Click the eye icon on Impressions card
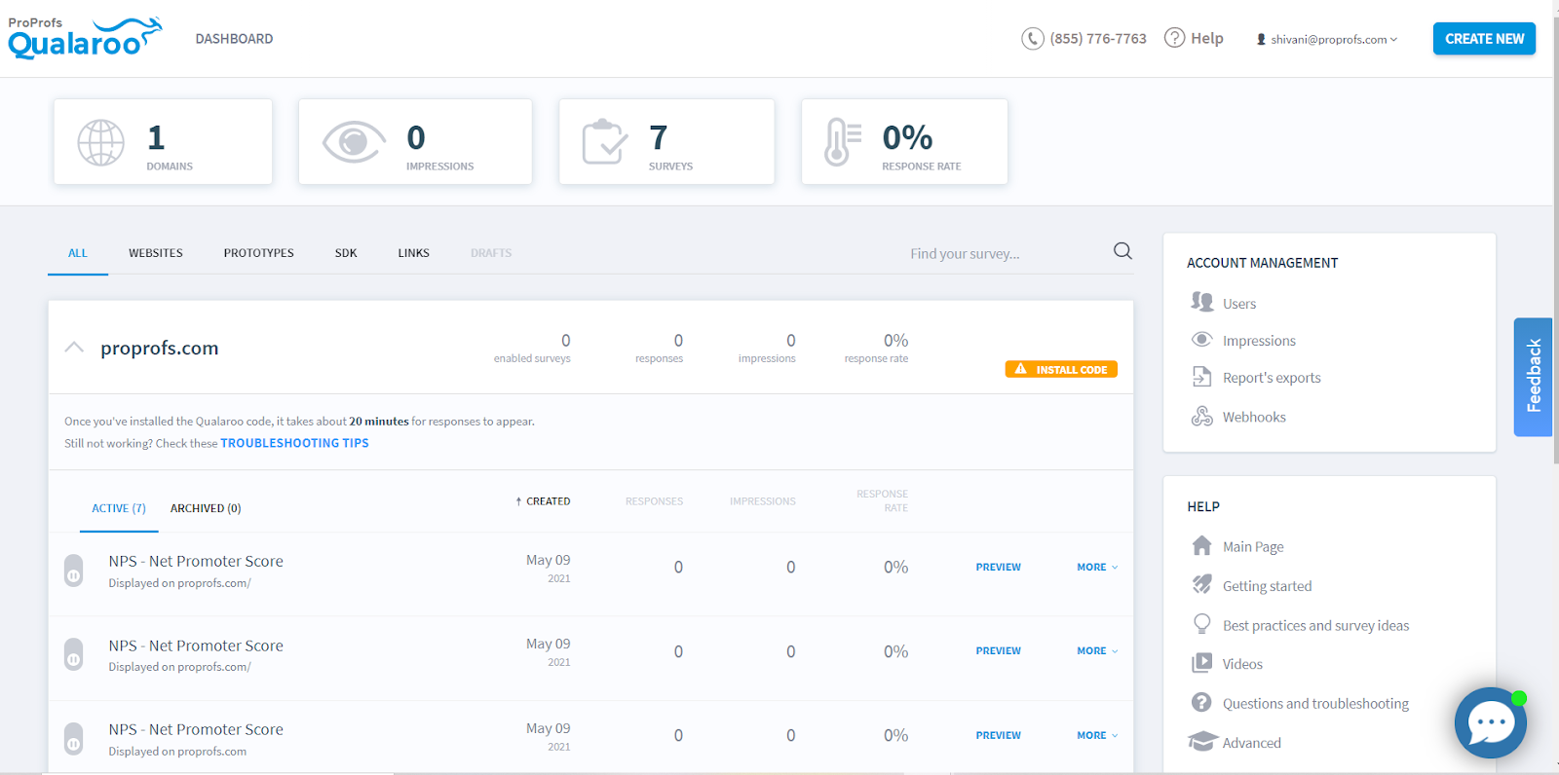Screen dimensions: 1559x775 (x=354, y=142)
